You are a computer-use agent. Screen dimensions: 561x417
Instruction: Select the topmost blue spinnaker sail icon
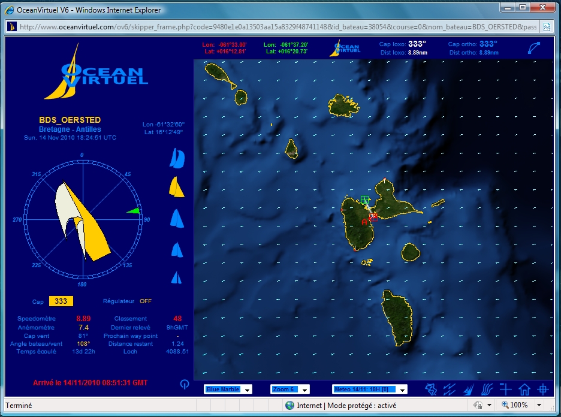(x=177, y=158)
